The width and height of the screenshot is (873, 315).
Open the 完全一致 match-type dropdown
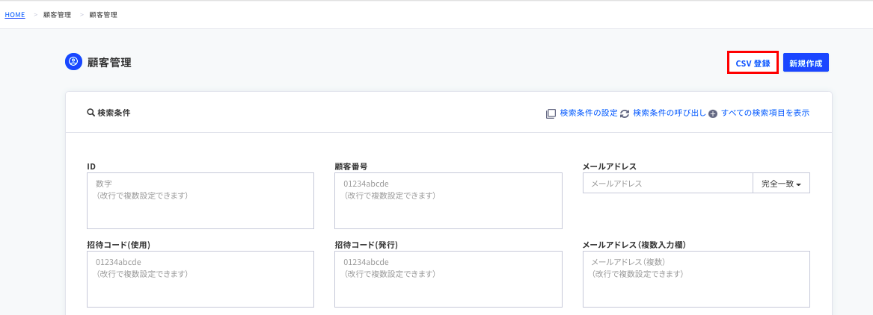[781, 184]
